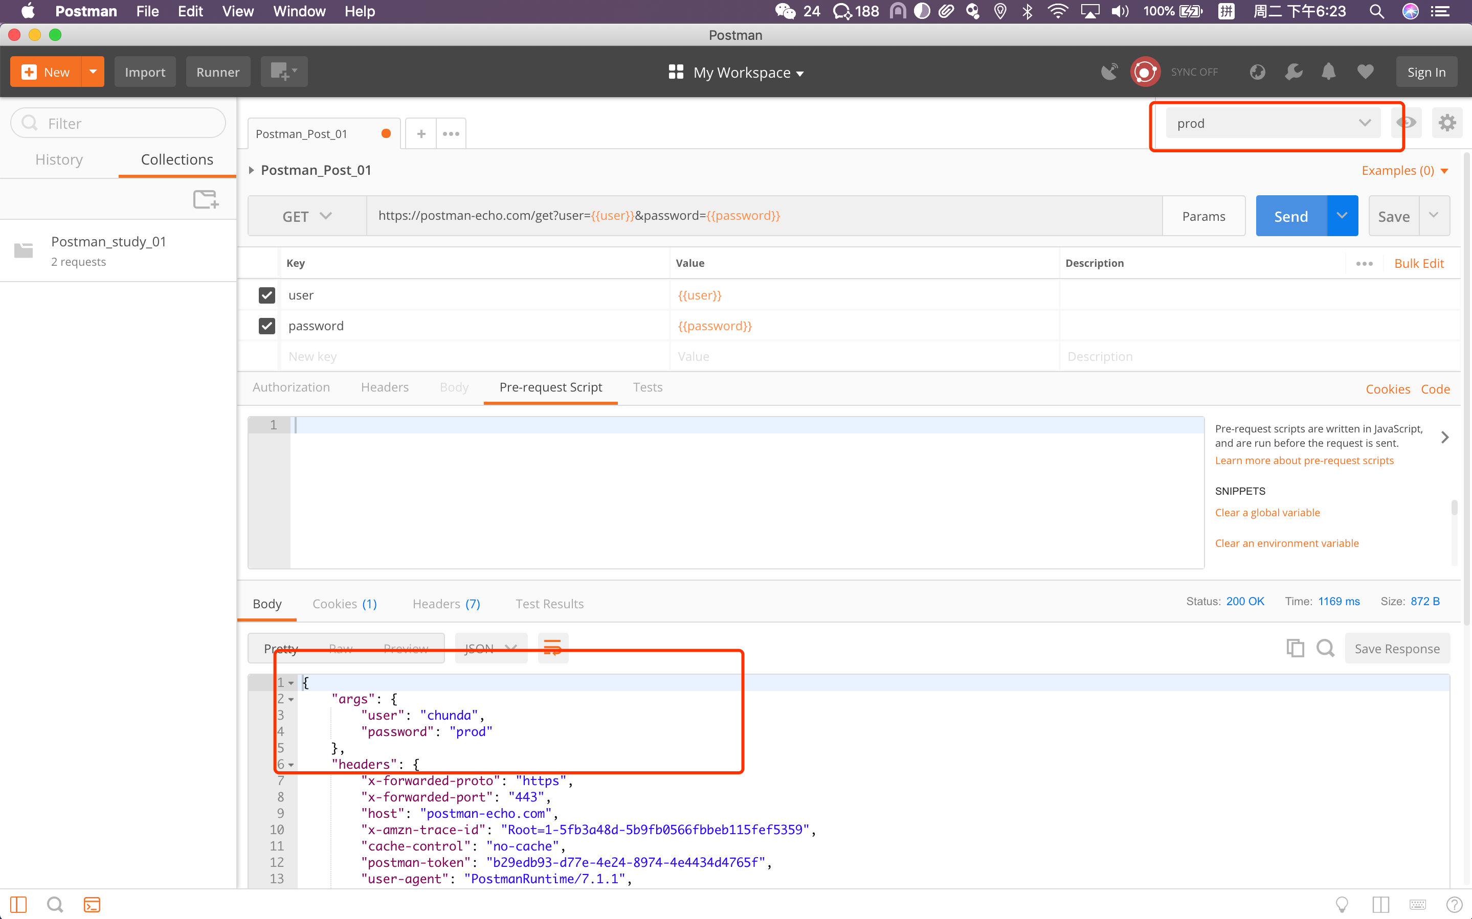1472x919 pixels.
Task: Open Manage Environments gear icon
Action: coord(1446,123)
